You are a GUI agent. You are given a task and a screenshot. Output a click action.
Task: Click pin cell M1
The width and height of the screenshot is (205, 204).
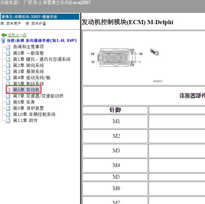[115, 121]
